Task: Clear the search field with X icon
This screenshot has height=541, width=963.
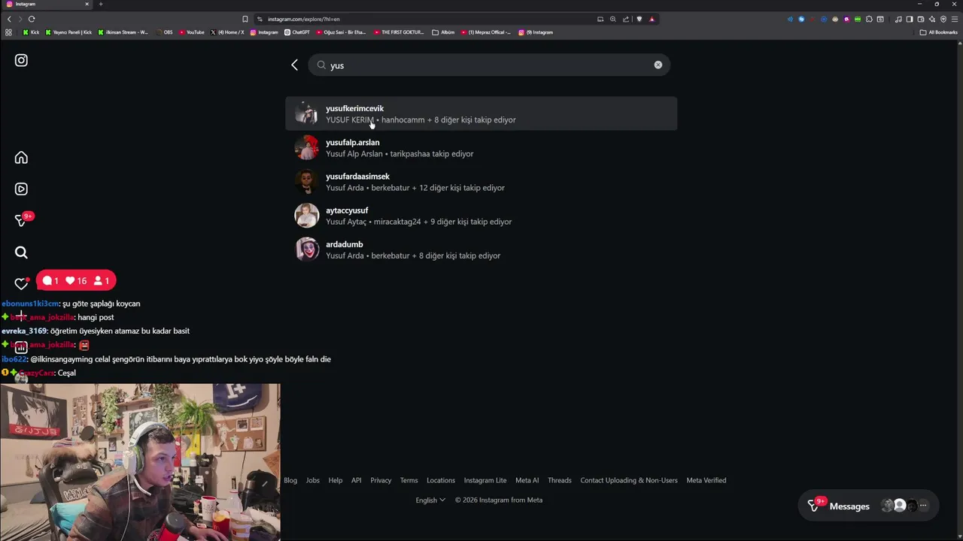Action: point(658,65)
